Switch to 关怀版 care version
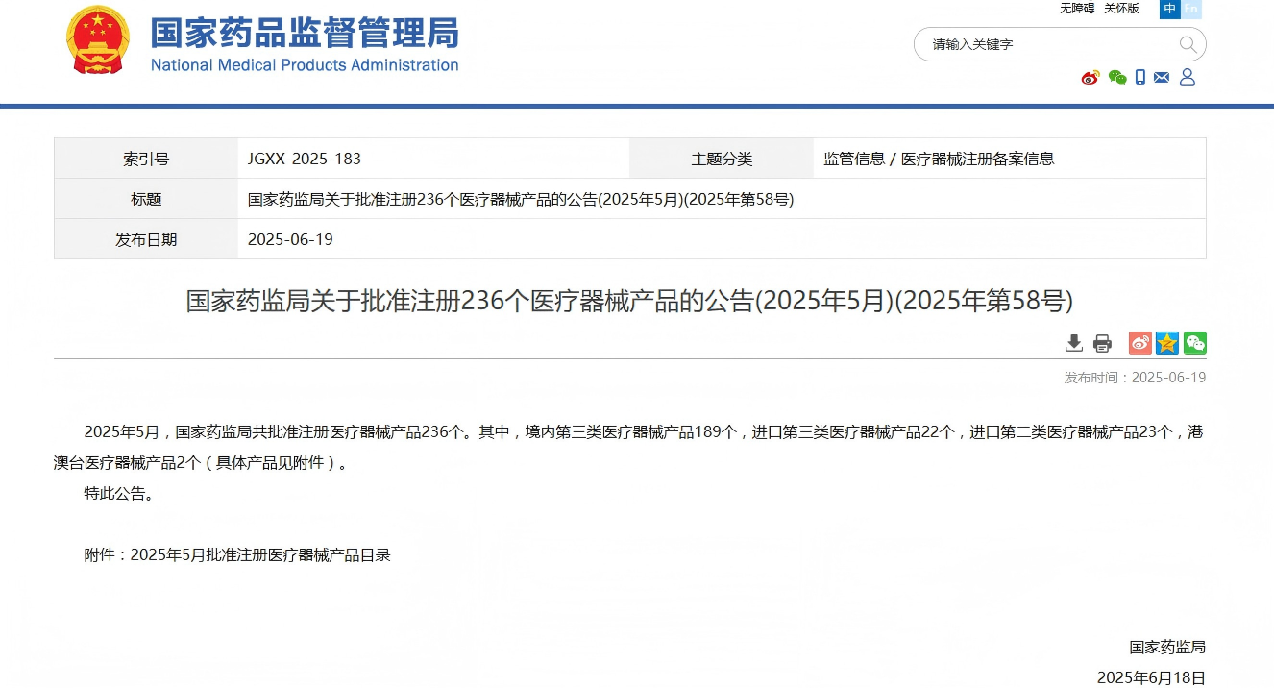Viewport: 1274px width, 688px height. (1121, 9)
